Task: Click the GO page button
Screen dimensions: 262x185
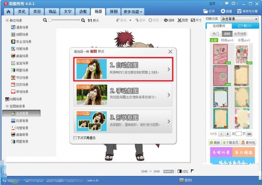Action: 249,134
